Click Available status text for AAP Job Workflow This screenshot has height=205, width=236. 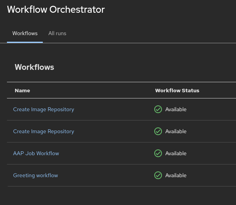pos(176,153)
